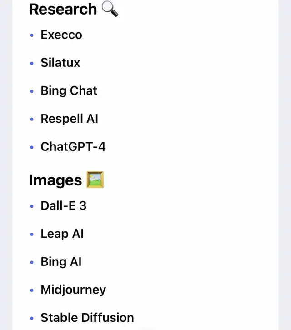Open the Silatux list item
Screen dimensions: 291x330
[x=60, y=63]
